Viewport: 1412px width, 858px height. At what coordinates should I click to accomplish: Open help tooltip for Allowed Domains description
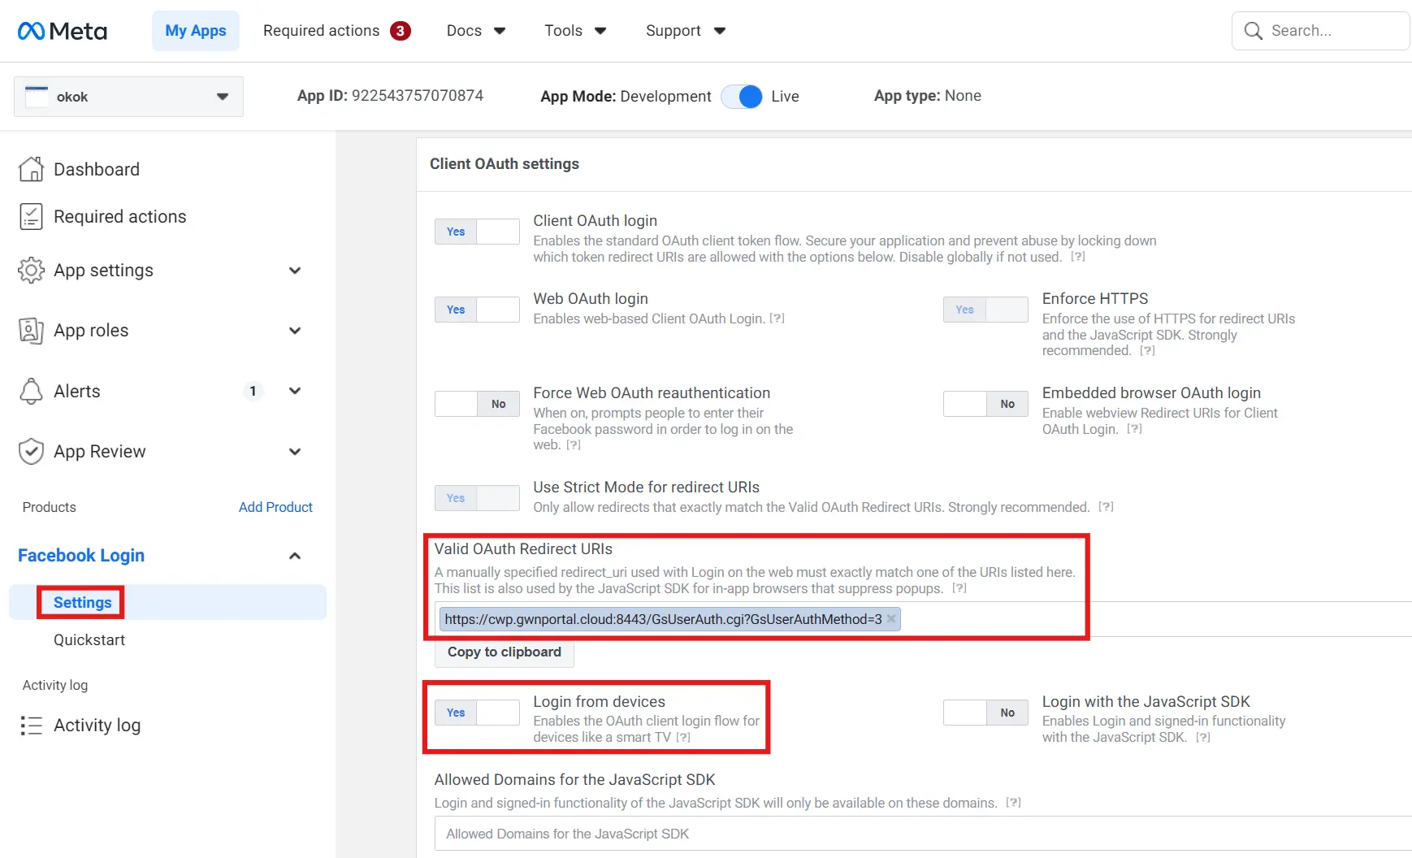click(x=1013, y=803)
